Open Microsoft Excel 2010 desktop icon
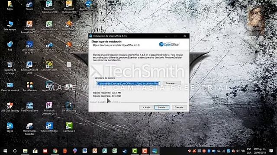The height and width of the screenshot is (155, 277). coord(49,27)
